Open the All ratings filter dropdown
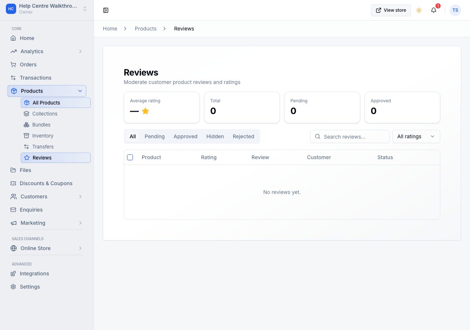 pyautogui.click(x=416, y=136)
